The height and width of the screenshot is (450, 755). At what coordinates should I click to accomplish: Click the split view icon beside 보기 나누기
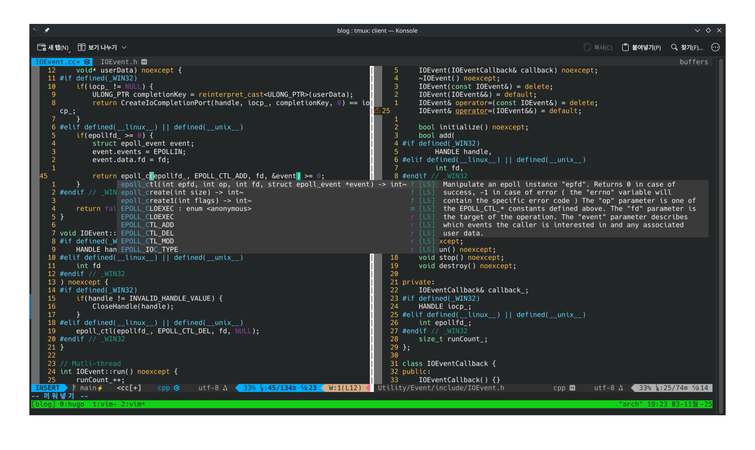click(82, 47)
